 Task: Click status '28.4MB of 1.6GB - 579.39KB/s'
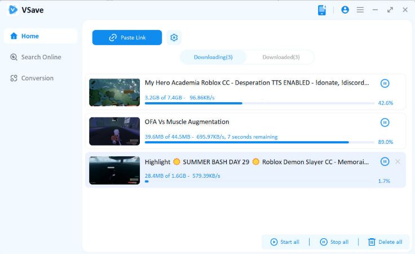[x=182, y=176]
